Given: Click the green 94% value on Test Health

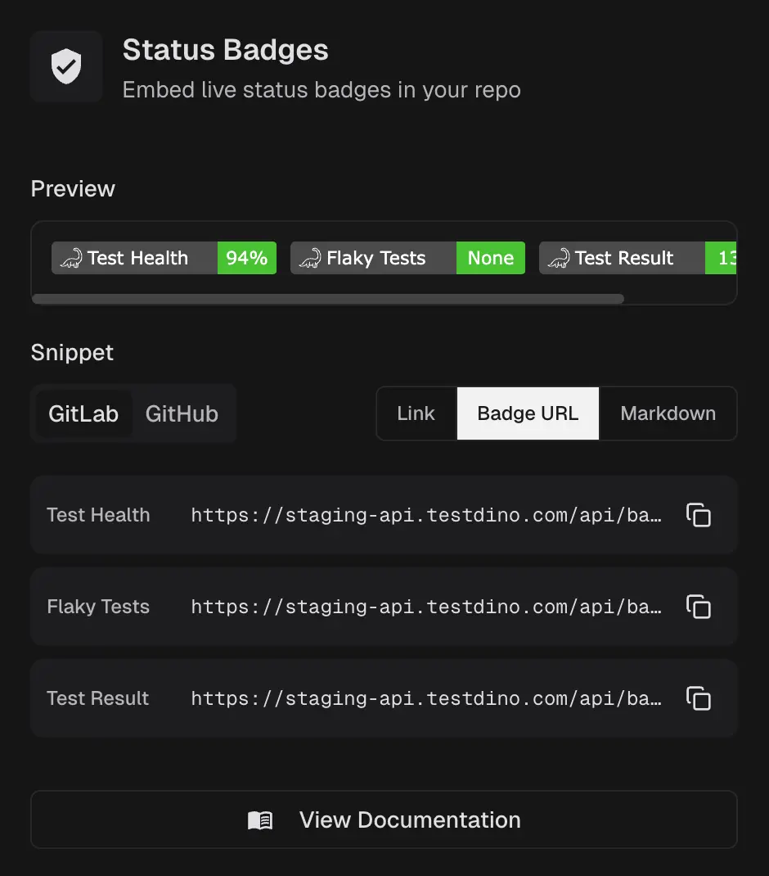Looking at the screenshot, I should click(246, 258).
